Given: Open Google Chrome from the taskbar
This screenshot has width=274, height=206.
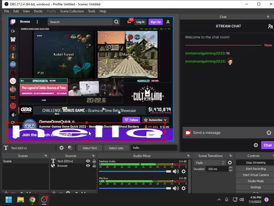Looking at the screenshot, I should pyautogui.click(x=32, y=200).
